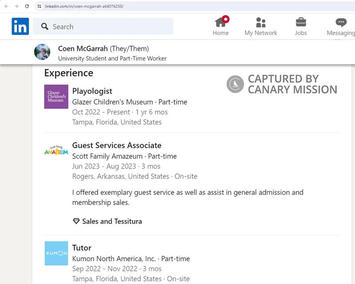The width and height of the screenshot is (355, 284).
Task: Open the My Network tab
Action: [260, 27]
